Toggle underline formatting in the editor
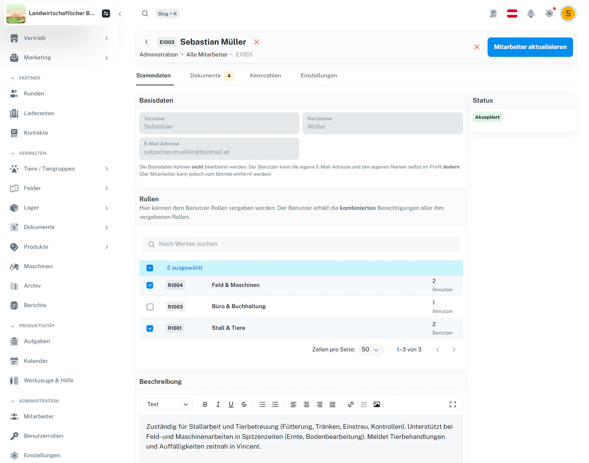 coord(231,404)
